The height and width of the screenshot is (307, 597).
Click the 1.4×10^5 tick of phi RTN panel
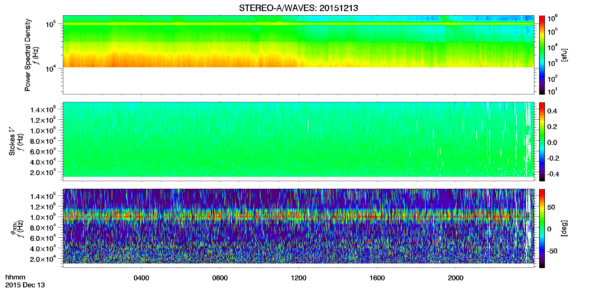click(43, 196)
